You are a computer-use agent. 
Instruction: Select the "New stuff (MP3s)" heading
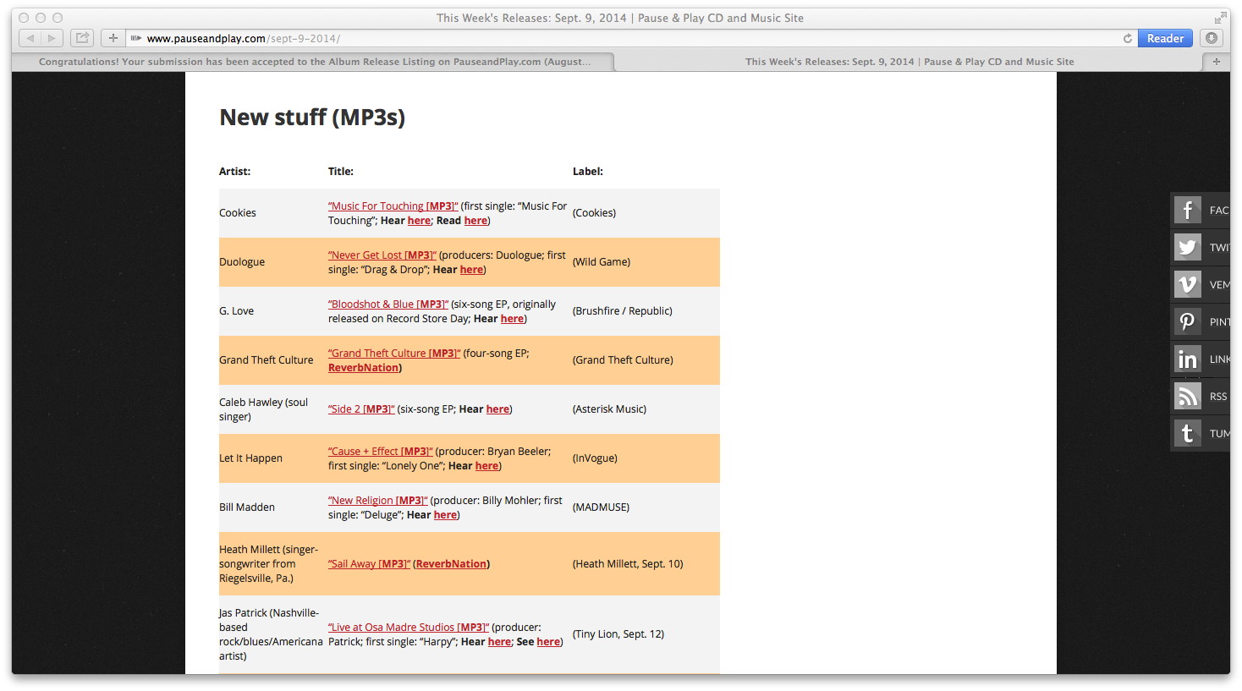point(312,117)
